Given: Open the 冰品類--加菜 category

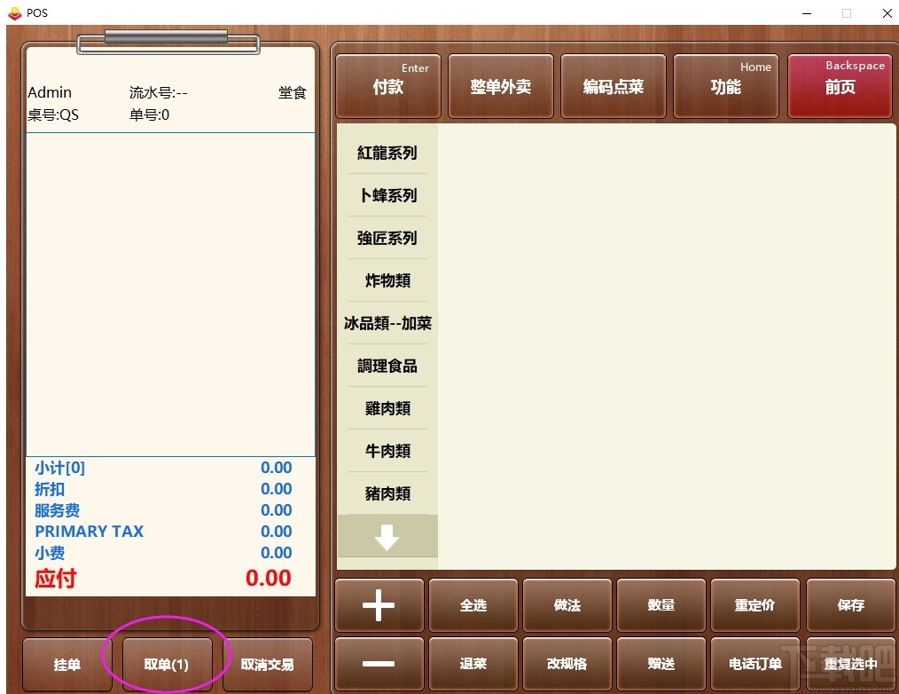Looking at the screenshot, I should coord(387,323).
